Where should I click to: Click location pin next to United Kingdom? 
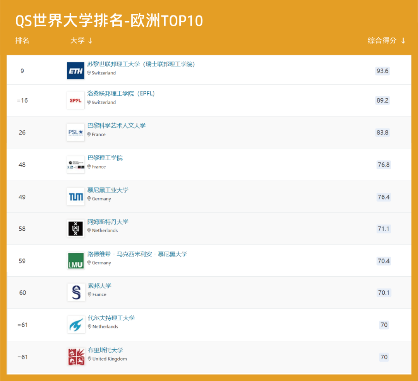(89, 359)
